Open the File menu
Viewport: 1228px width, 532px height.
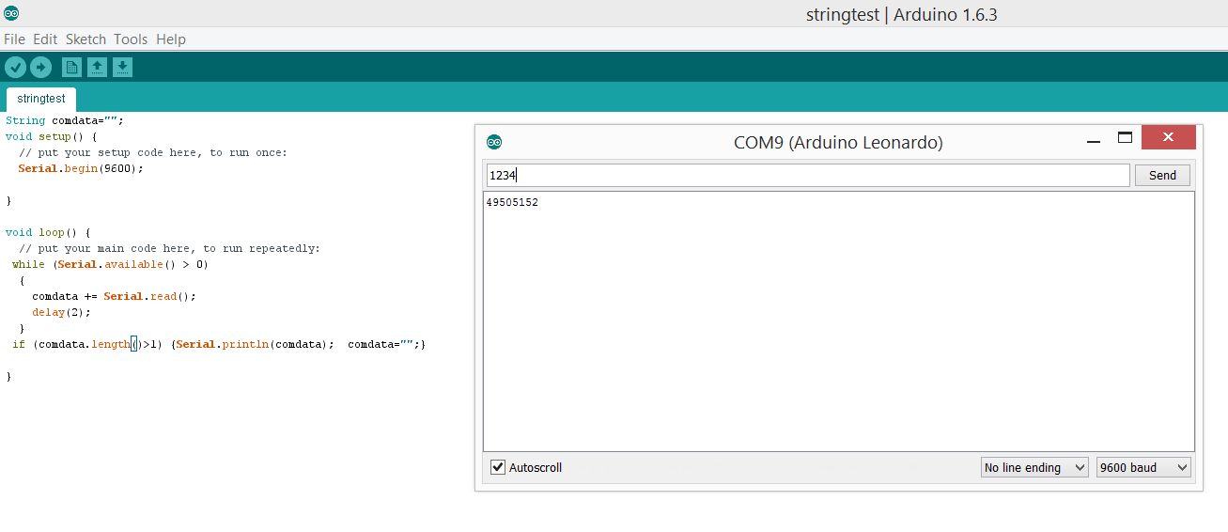click(14, 39)
